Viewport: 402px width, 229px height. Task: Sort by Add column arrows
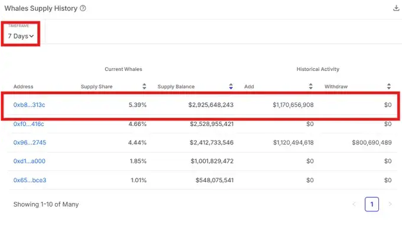pyautogui.click(x=311, y=86)
